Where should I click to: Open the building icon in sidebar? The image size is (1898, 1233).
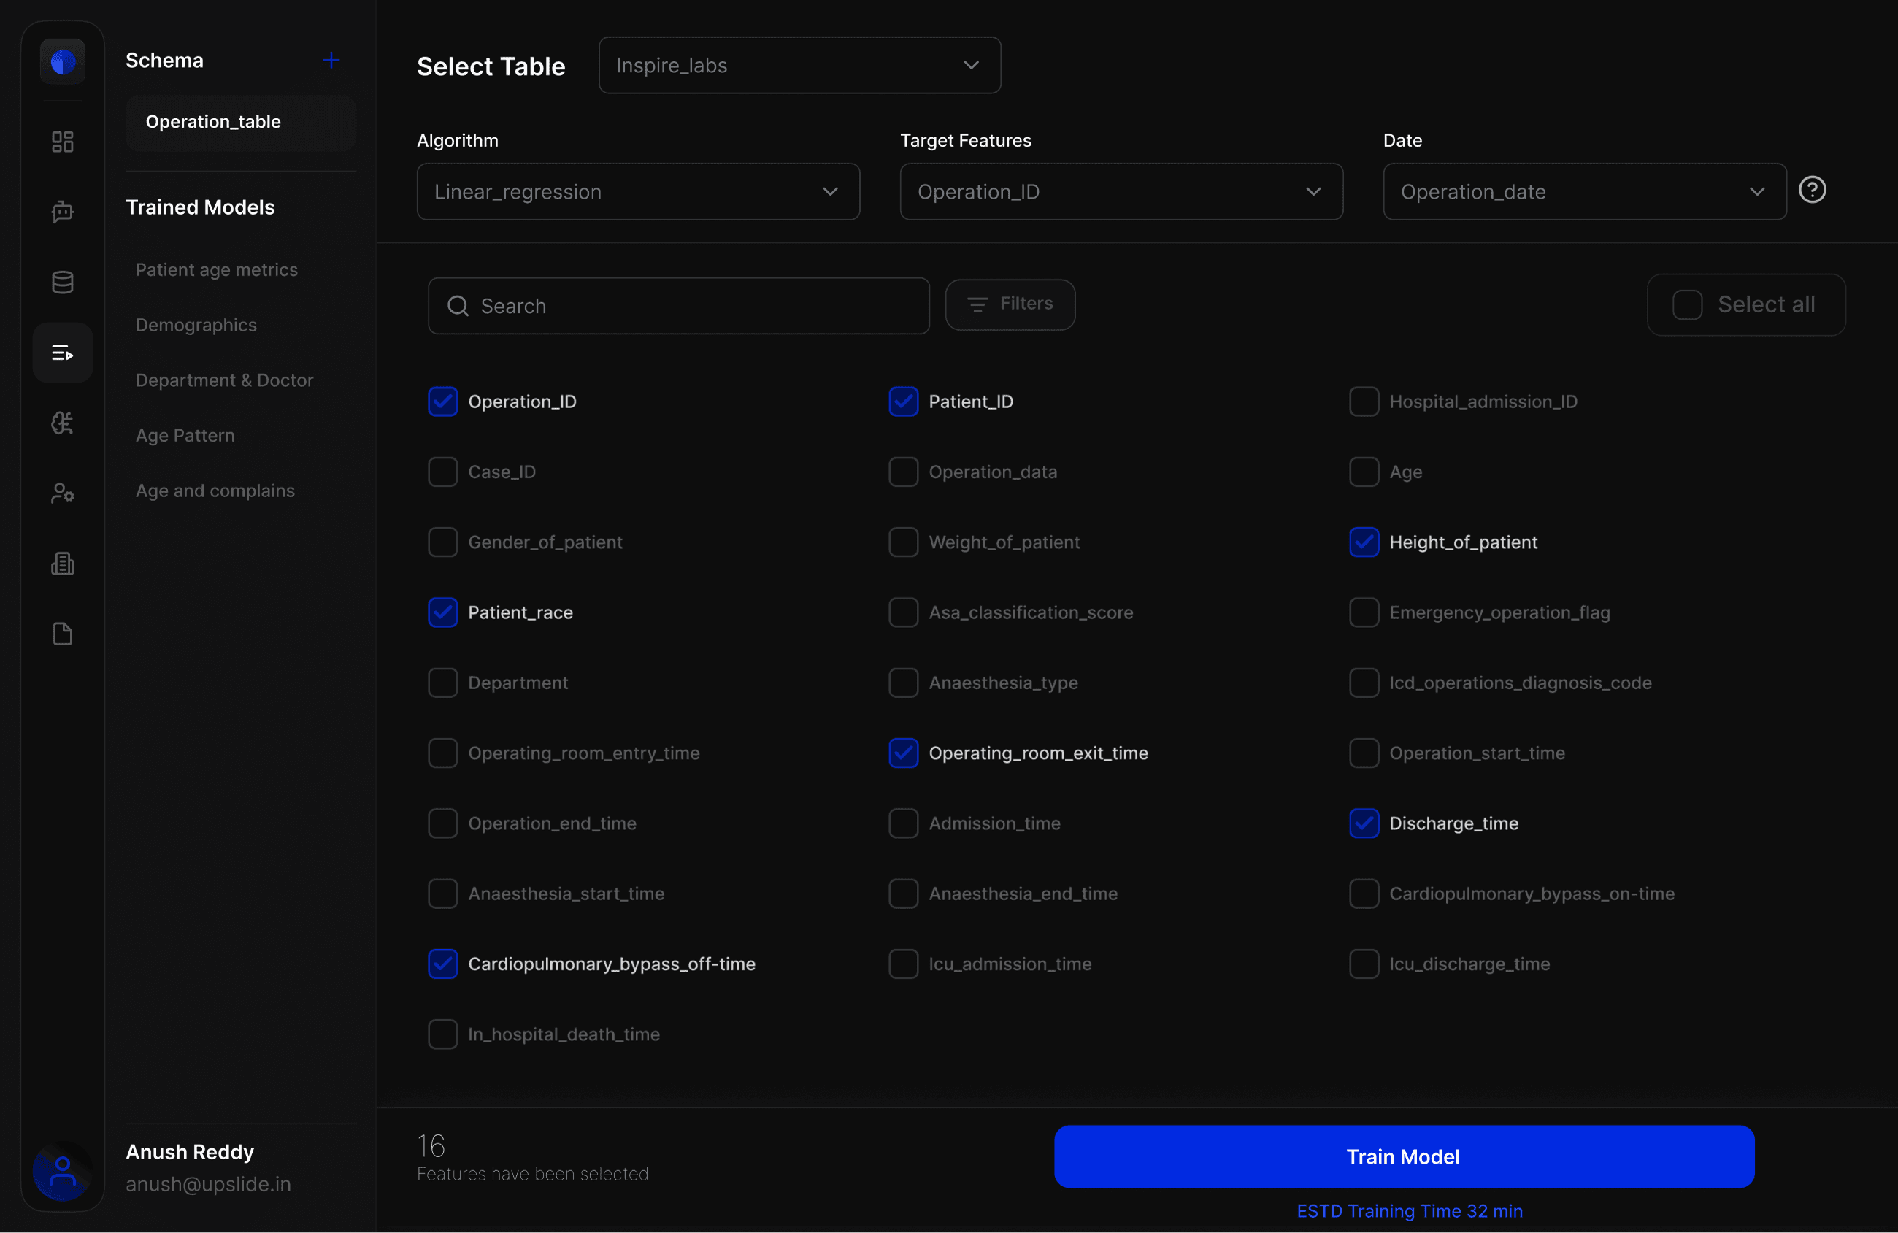62,564
